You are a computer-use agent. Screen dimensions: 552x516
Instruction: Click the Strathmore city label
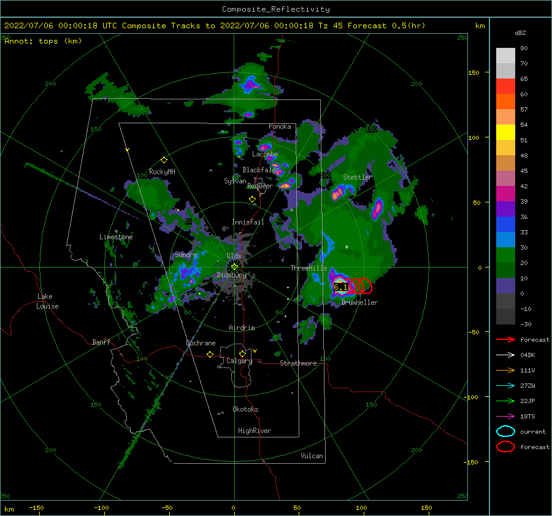pyautogui.click(x=298, y=363)
